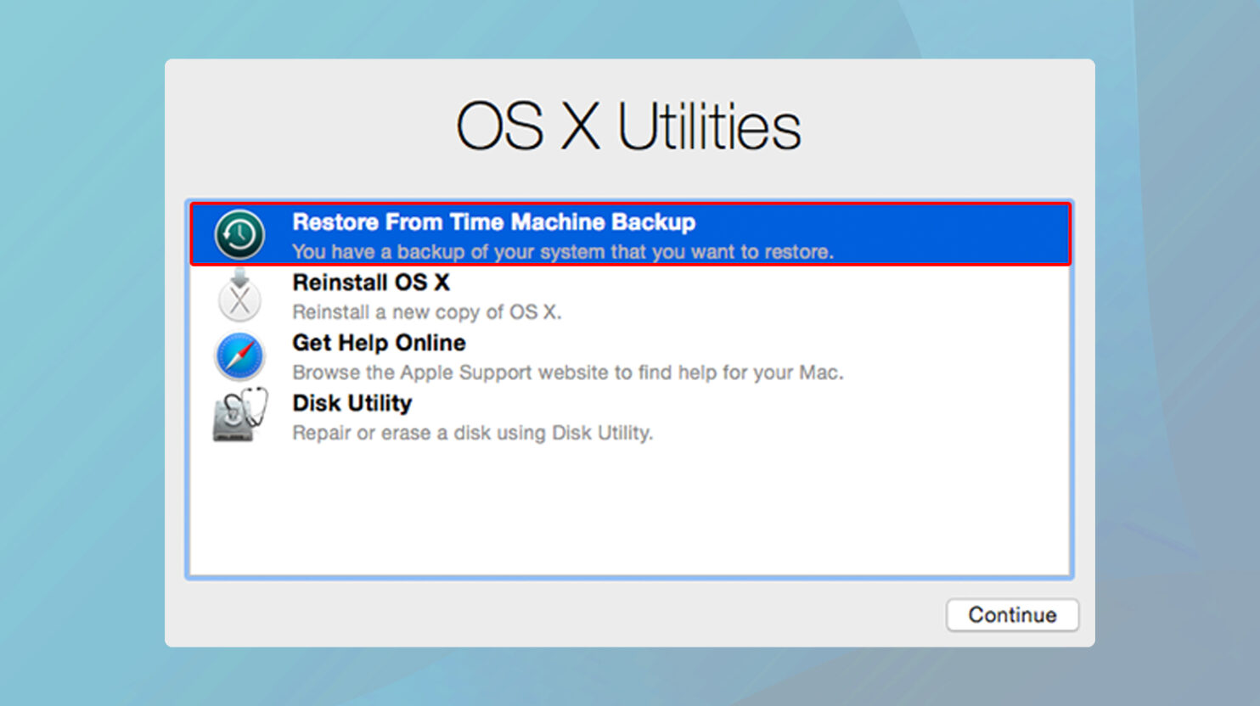Choose the Reinstall OS X title

370,283
